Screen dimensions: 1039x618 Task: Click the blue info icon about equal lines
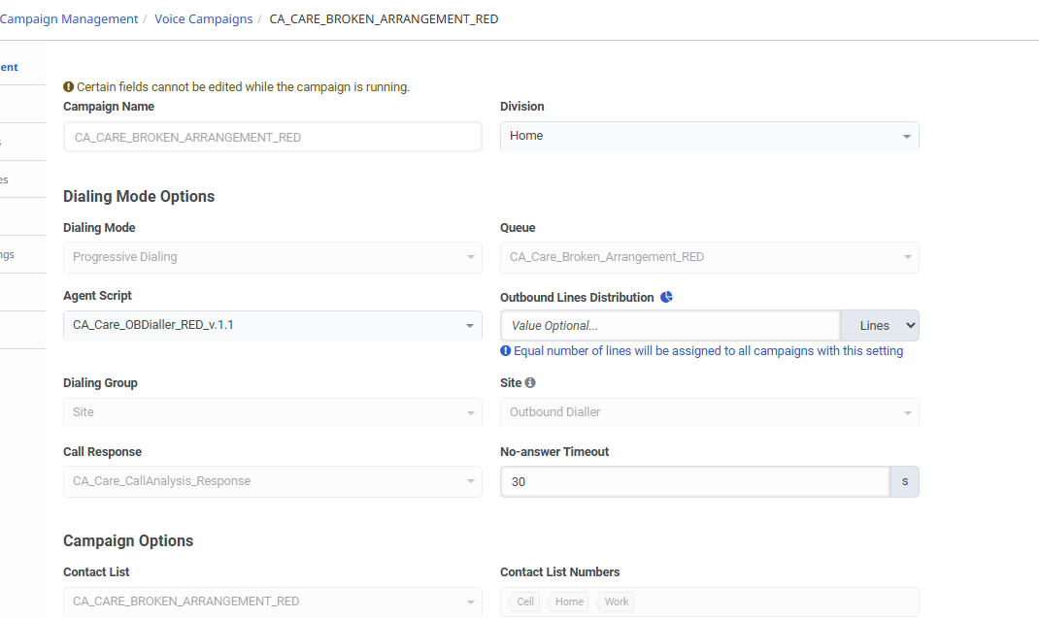(505, 351)
